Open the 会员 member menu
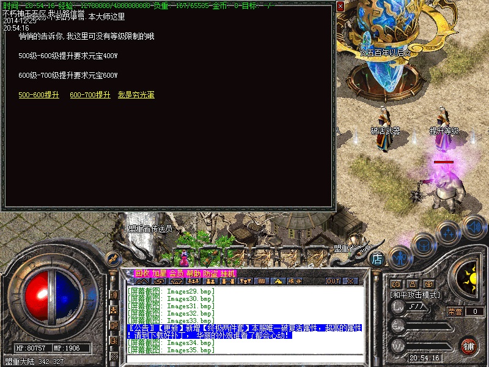Screen dimensions: 489x367 [x=176, y=273]
